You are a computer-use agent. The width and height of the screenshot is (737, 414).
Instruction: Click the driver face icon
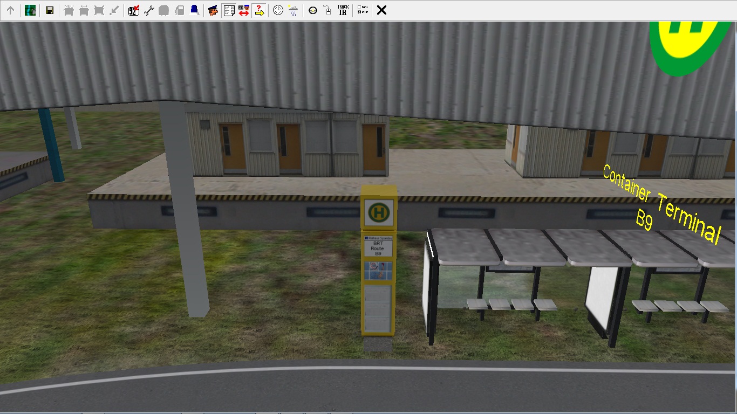click(x=213, y=10)
